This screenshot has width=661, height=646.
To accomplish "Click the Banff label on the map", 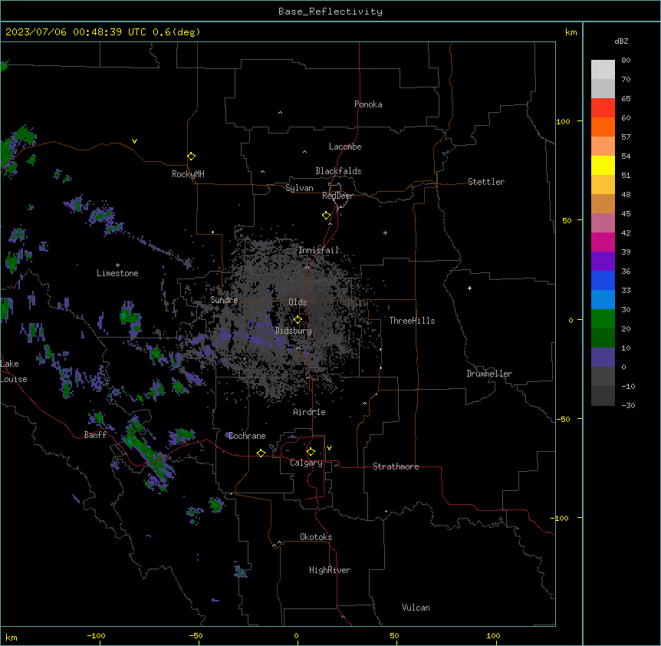I will [x=95, y=435].
